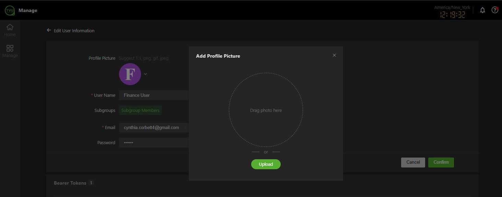Click the digital clock display
The image size is (502, 197).
(453, 15)
